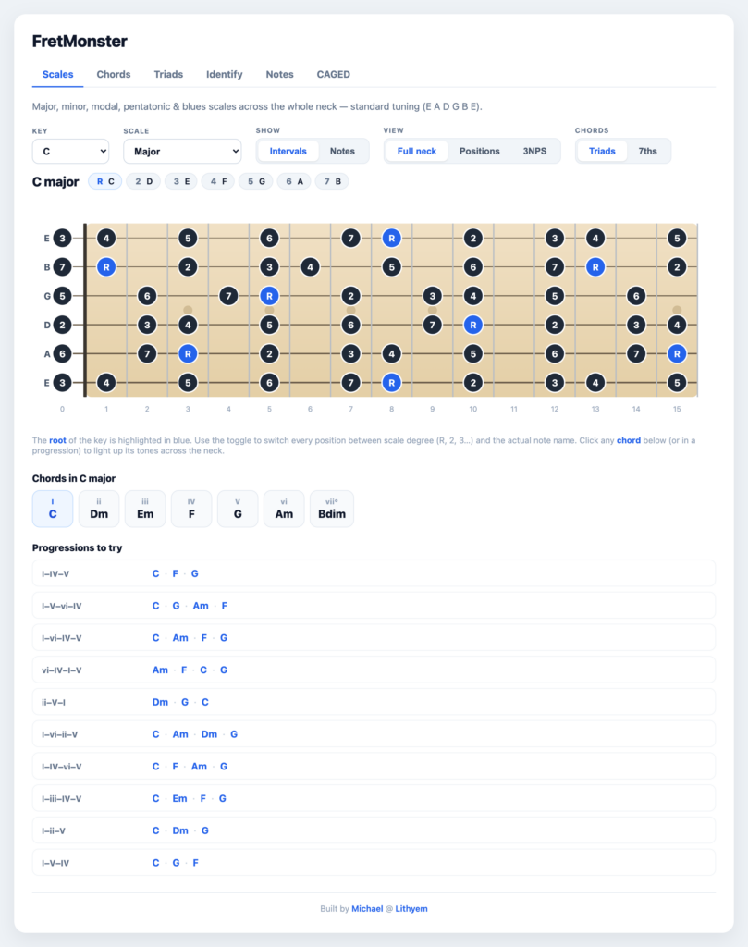Switch to the Triads tab

pyautogui.click(x=168, y=74)
